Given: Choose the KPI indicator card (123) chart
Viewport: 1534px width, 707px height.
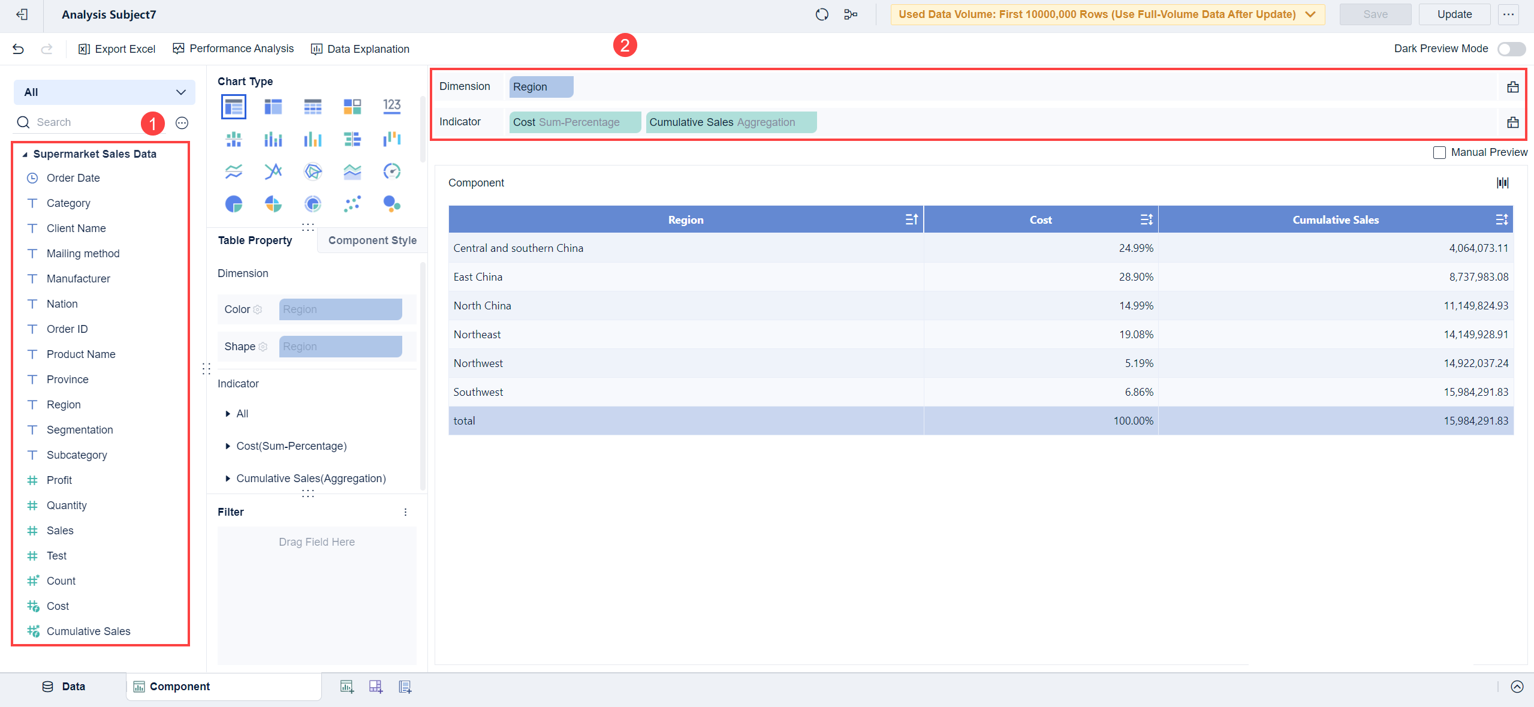Looking at the screenshot, I should (392, 107).
